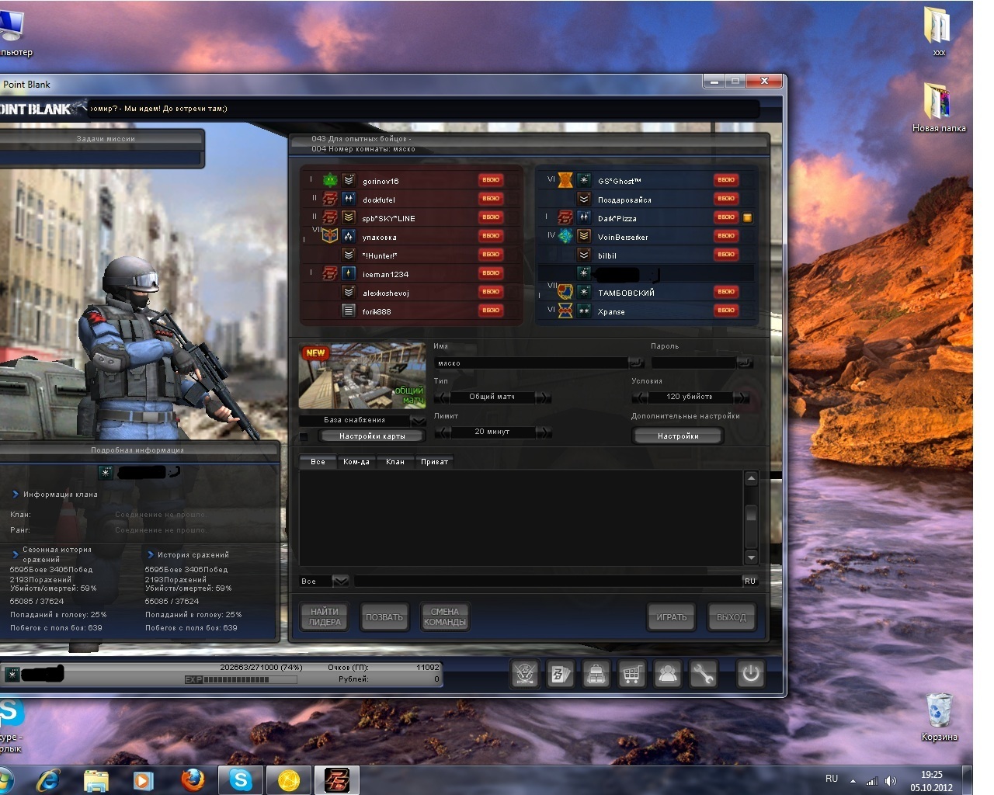Click right arrow of Общий матч type
This screenshot has height=795, width=994.
click(544, 397)
